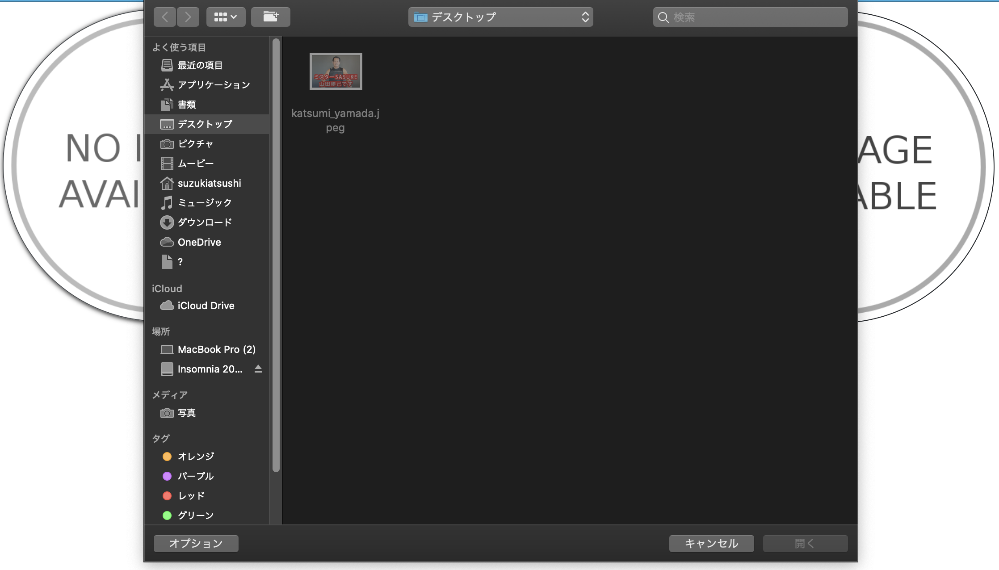Open the view options dropdown
Screen dimensions: 999x570
pyautogui.click(x=226, y=17)
